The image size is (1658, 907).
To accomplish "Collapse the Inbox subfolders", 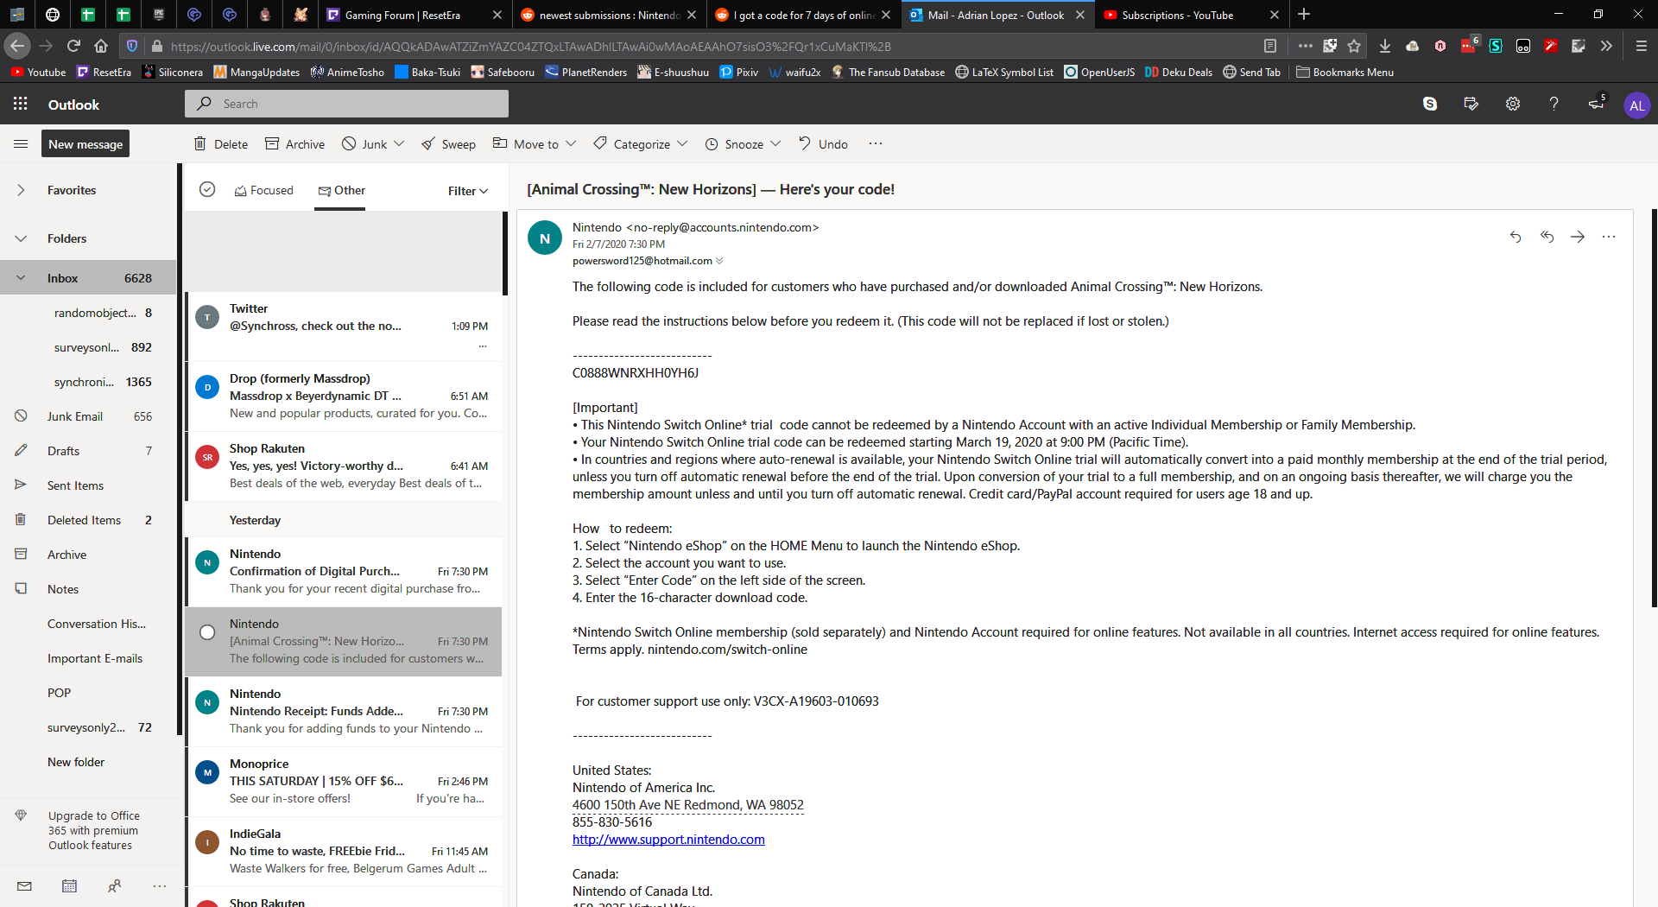I will [21, 278].
